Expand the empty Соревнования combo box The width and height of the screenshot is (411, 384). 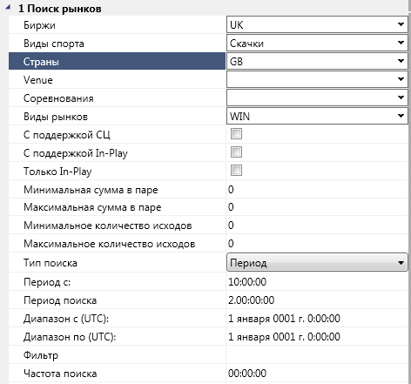317,98
